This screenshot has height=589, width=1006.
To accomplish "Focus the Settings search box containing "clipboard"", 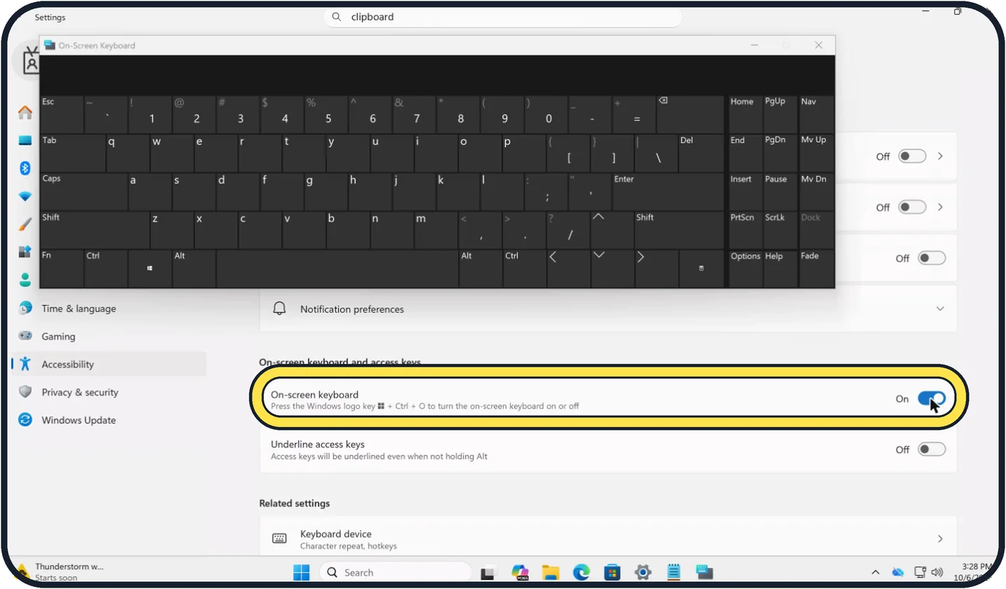I will tap(502, 17).
